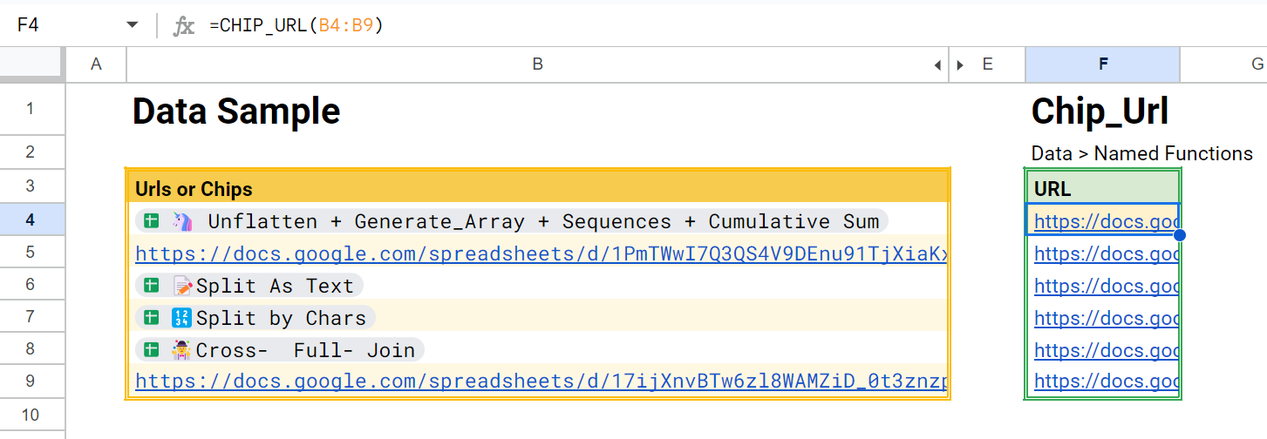Select row 3 header
This screenshot has width=1267, height=439.
[x=31, y=186]
